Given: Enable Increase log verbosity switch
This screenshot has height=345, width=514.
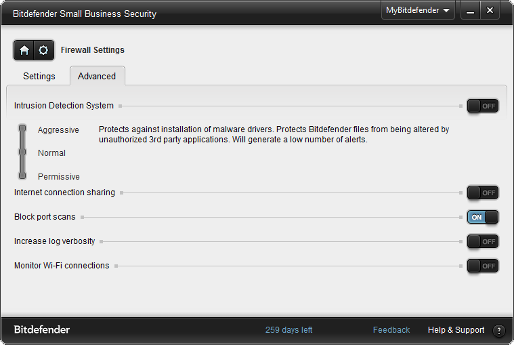Looking at the screenshot, I should [x=482, y=241].
